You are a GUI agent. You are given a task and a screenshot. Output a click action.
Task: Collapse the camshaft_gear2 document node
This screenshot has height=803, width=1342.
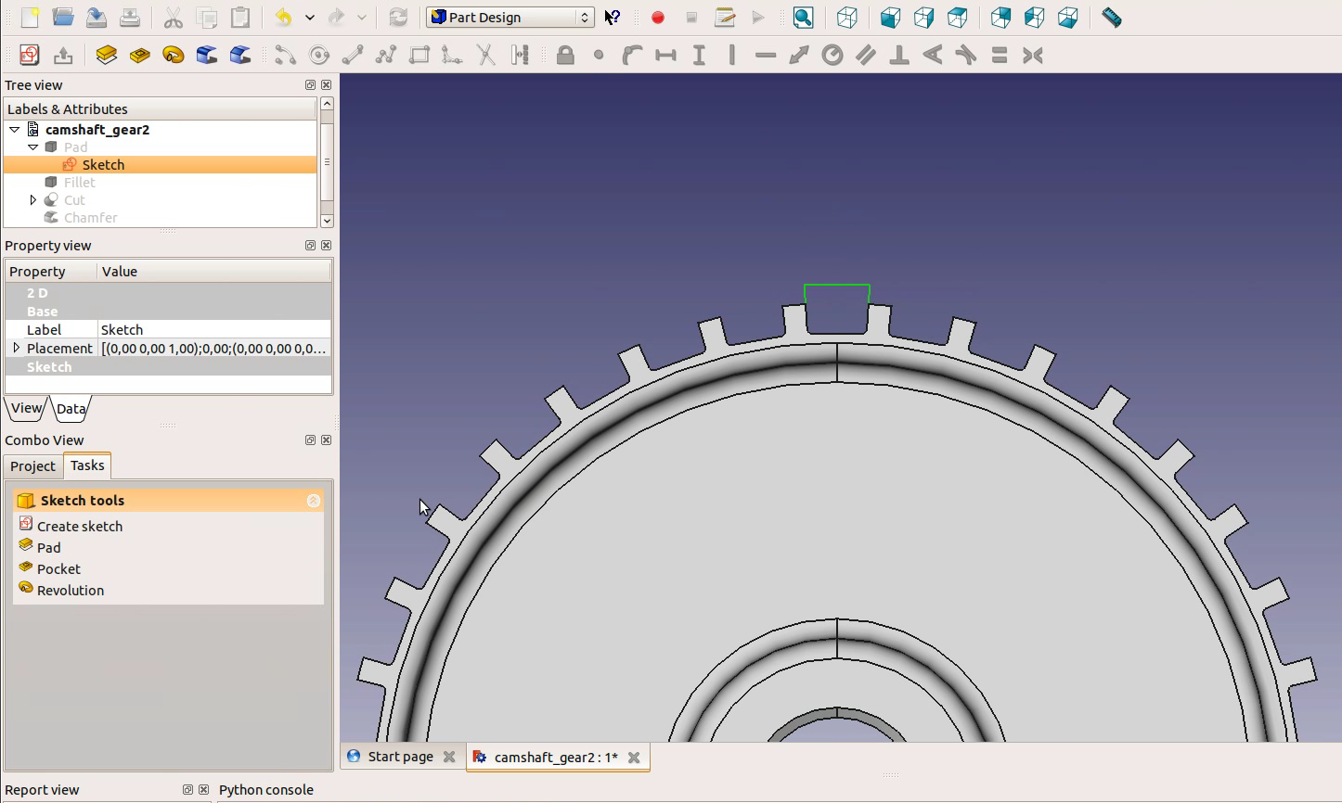coord(15,130)
